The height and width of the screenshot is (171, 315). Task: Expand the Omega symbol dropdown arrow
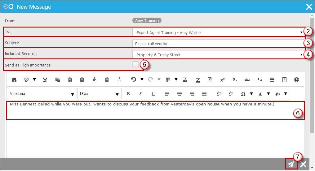click(x=251, y=94)
